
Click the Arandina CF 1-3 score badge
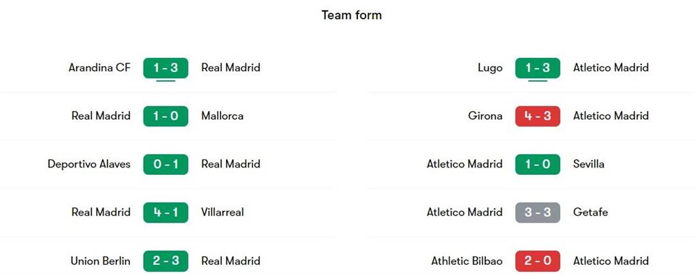coord(165,68)
